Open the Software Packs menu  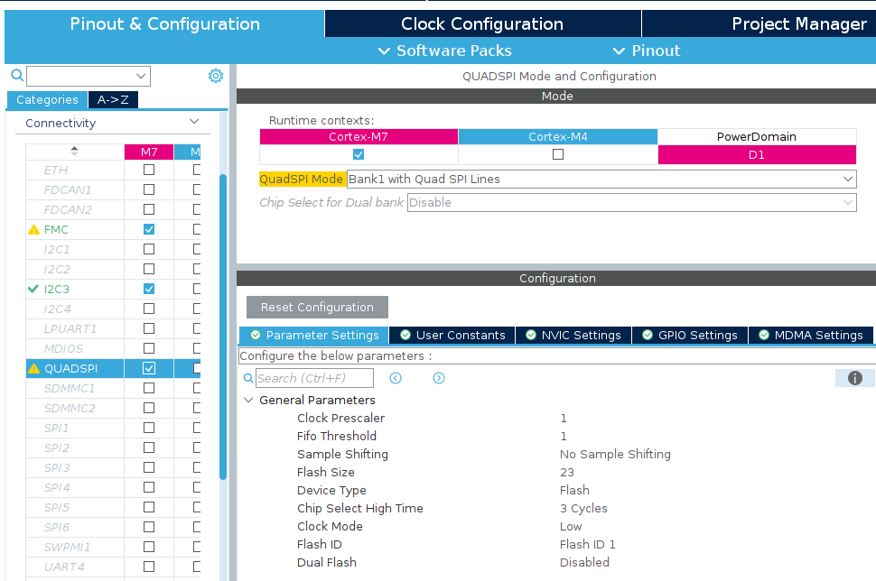[x=444, y=51]
